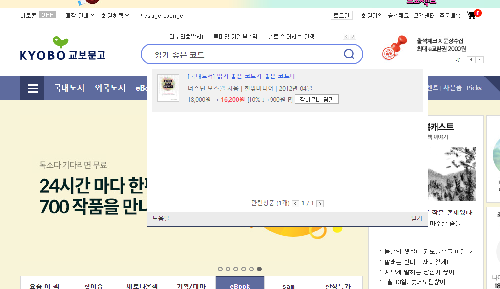Toggle 바로콘 from OFF to on
Image resolution: width=500 pixels, height=289 pixels.
[x=47, y=15]
